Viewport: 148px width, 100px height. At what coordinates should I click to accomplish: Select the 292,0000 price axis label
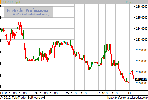(142, 50)
